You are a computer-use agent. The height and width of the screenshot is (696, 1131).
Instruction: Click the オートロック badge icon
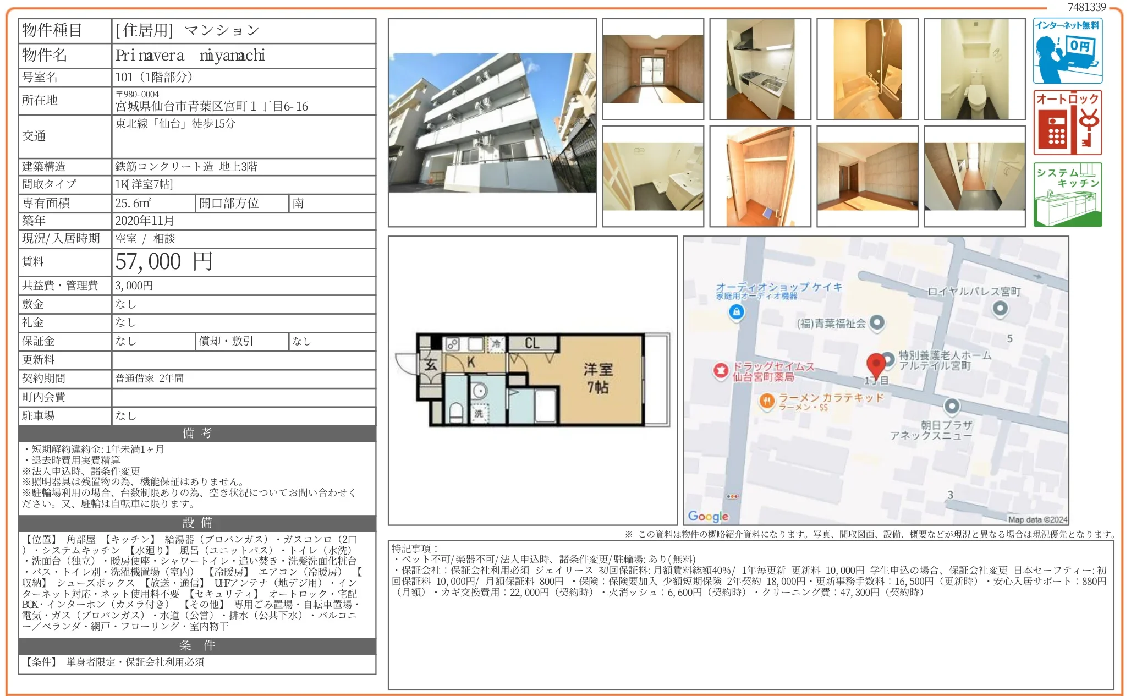point(1067,123)
